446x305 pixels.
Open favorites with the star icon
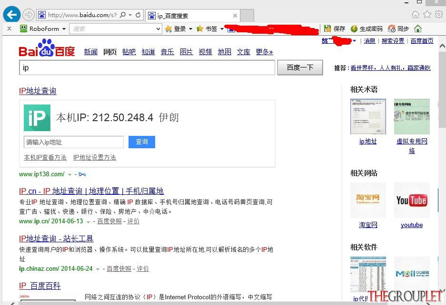(x=427, y=14)
